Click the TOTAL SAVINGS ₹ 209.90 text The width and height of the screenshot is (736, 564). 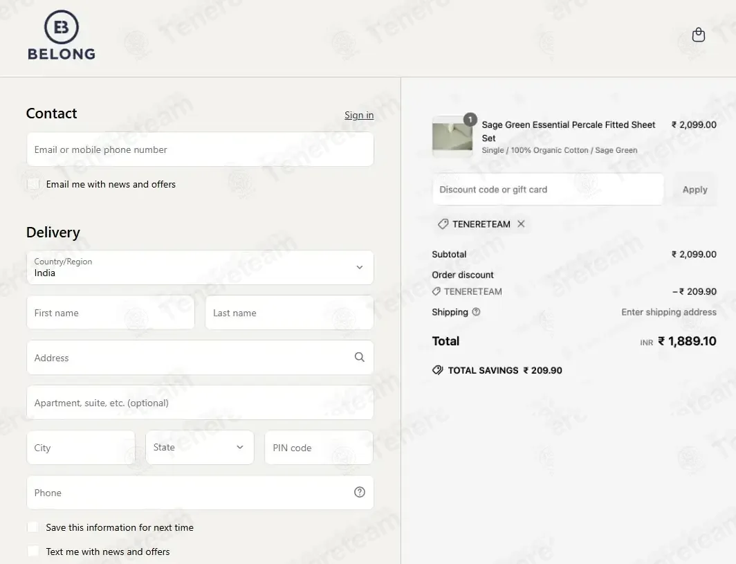tap(505, 370)
